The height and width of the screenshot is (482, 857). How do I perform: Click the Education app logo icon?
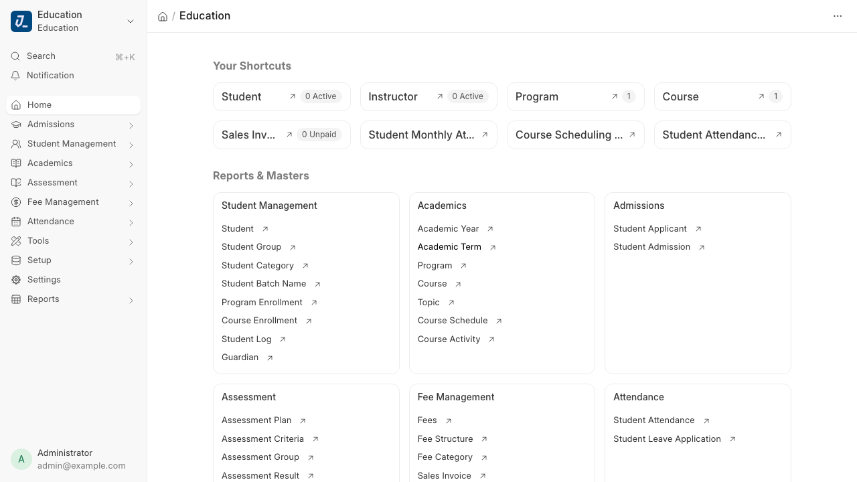click(21, 21)
